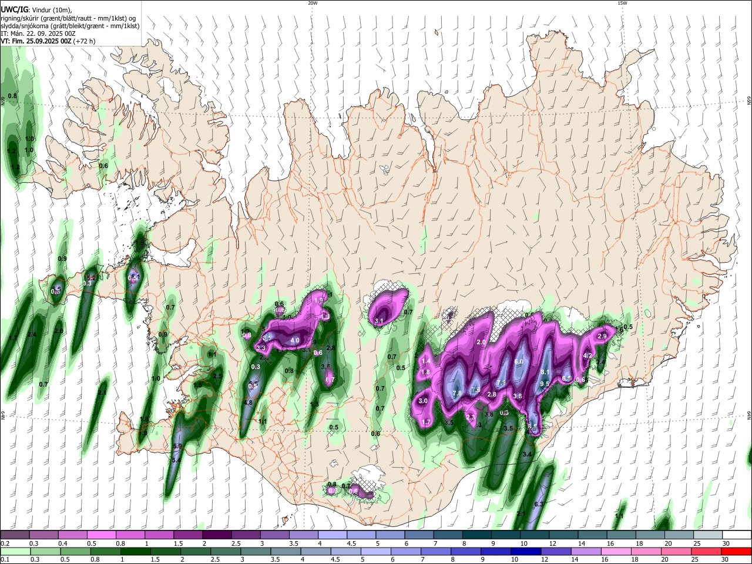This screenshot has width=752, height=564.
Task: Click the '2.5' rain value on the map
Action: tap(217, 376)
